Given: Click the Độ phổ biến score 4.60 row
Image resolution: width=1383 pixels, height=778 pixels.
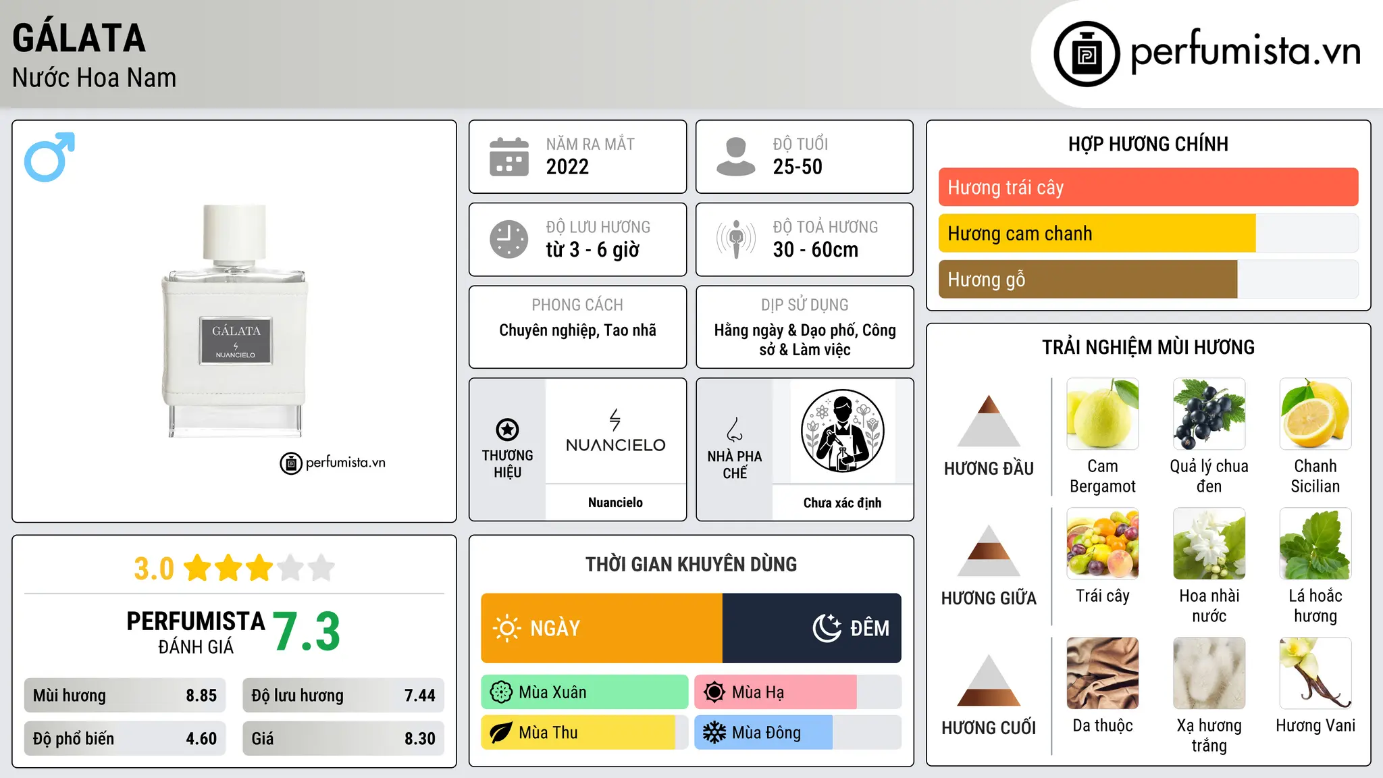Looking at the screenshot, I should click(x=125, y=738).
